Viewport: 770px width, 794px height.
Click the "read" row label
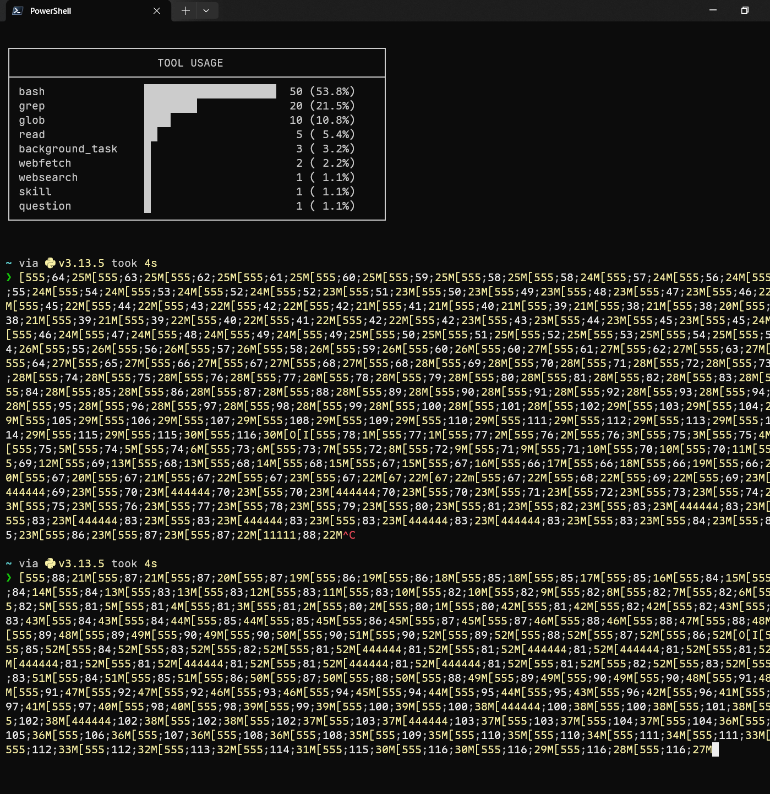(x=32, y=134)
